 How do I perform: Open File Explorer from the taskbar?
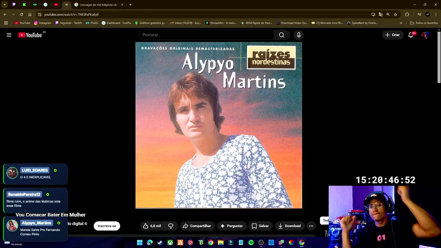(x=220, y=243)
